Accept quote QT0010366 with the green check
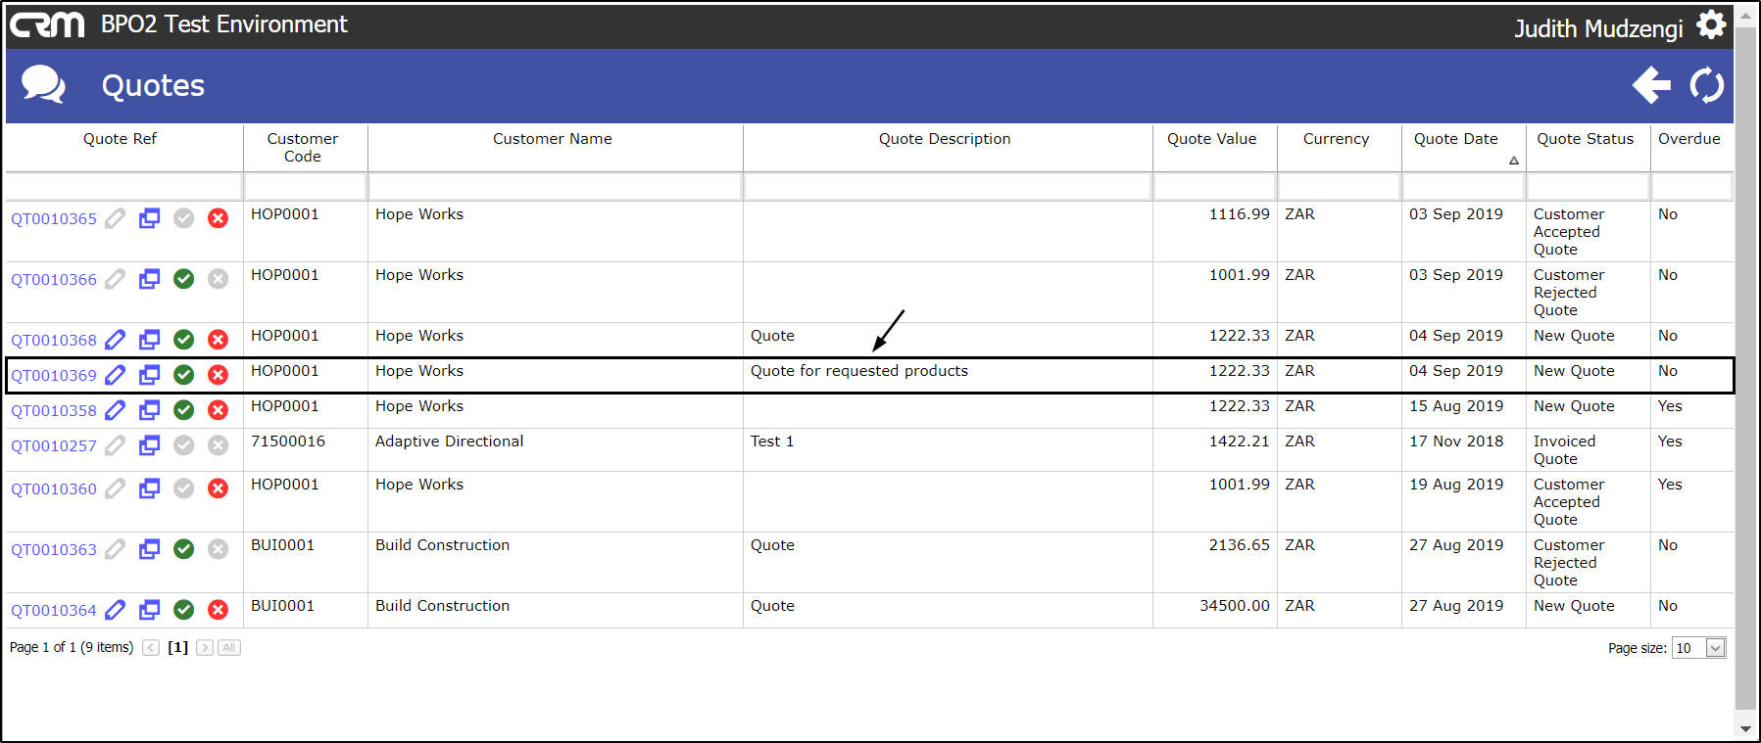The image size is (1761, 743). 183,279
